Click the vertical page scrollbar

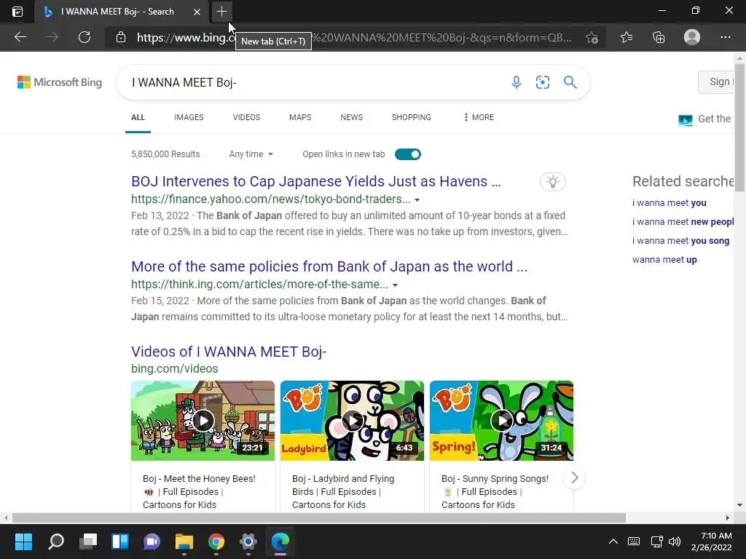(x=740, y=128)
